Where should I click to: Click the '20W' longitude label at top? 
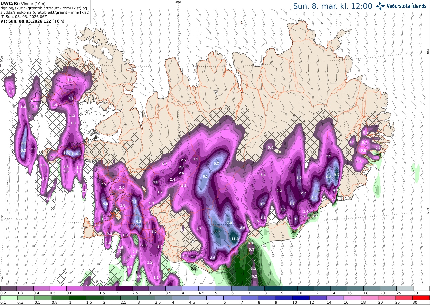pyautogui.click(x=178, y=2)
